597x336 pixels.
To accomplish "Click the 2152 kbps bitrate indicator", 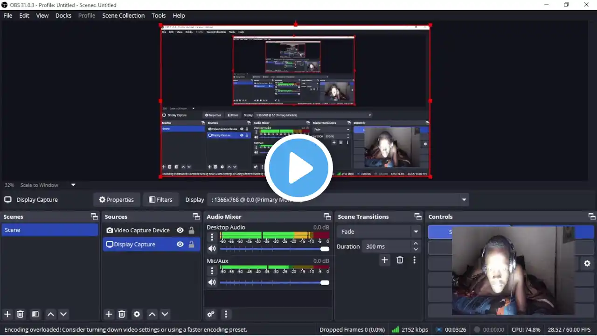I will (410, 329).
